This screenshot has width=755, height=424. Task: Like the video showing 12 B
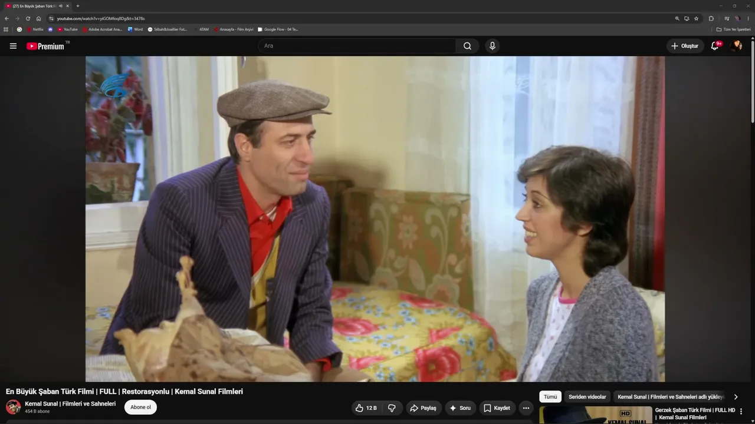pyautogui.click(x=366, y=408)
